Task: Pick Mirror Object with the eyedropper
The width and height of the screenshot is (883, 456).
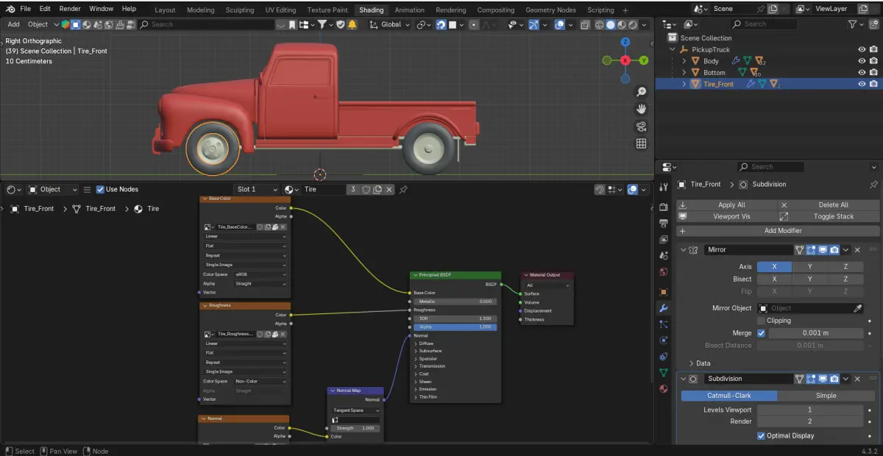Action: (857, 308)
